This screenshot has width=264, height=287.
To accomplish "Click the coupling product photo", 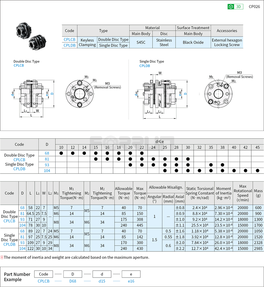I will point(31,36).
